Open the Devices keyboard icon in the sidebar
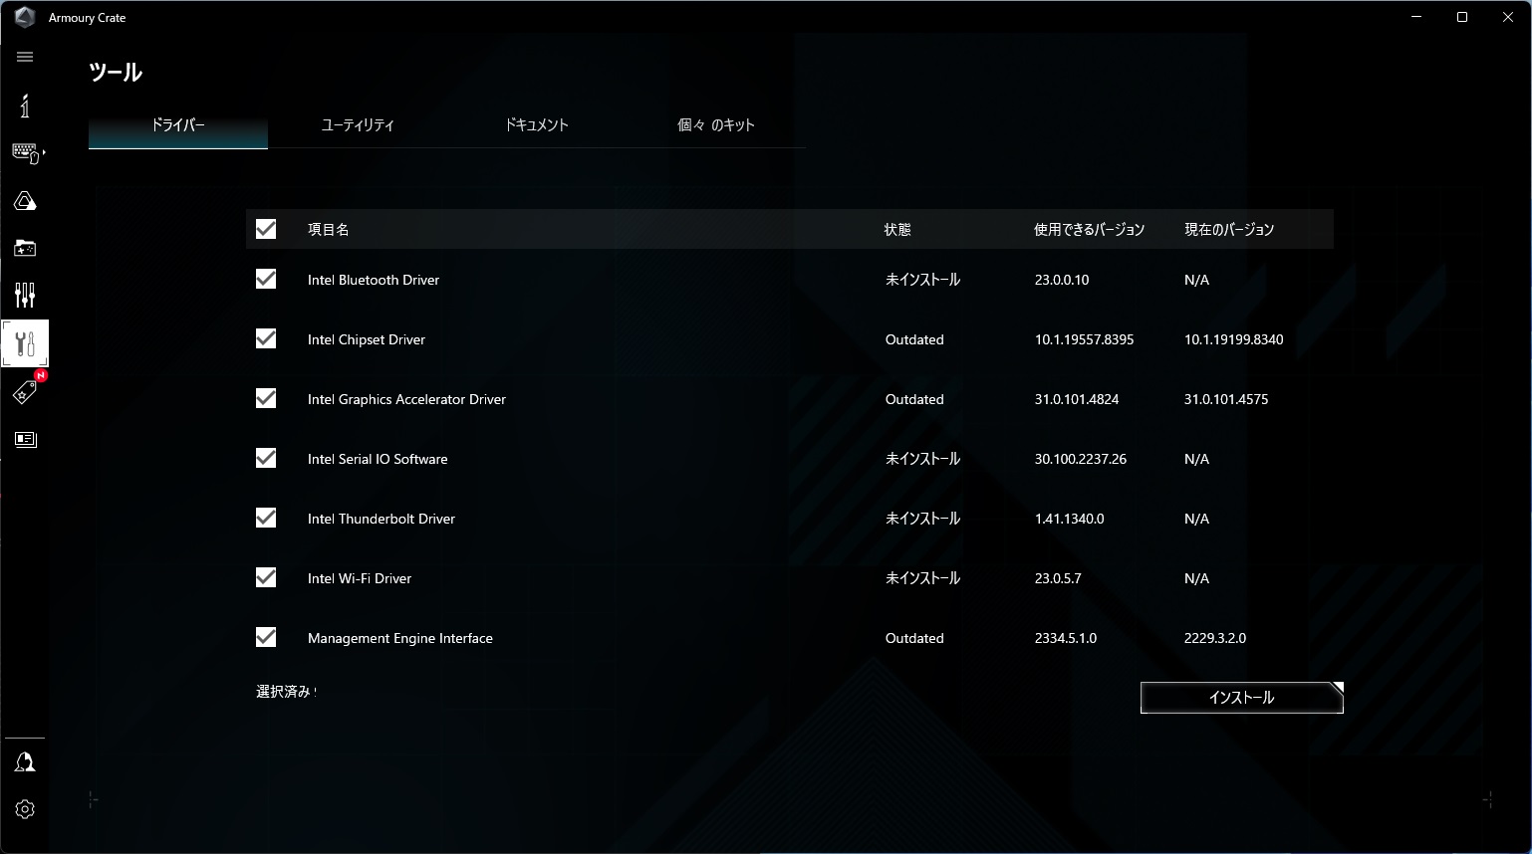Screen dimensions: 1532x854 click(25, 153)
